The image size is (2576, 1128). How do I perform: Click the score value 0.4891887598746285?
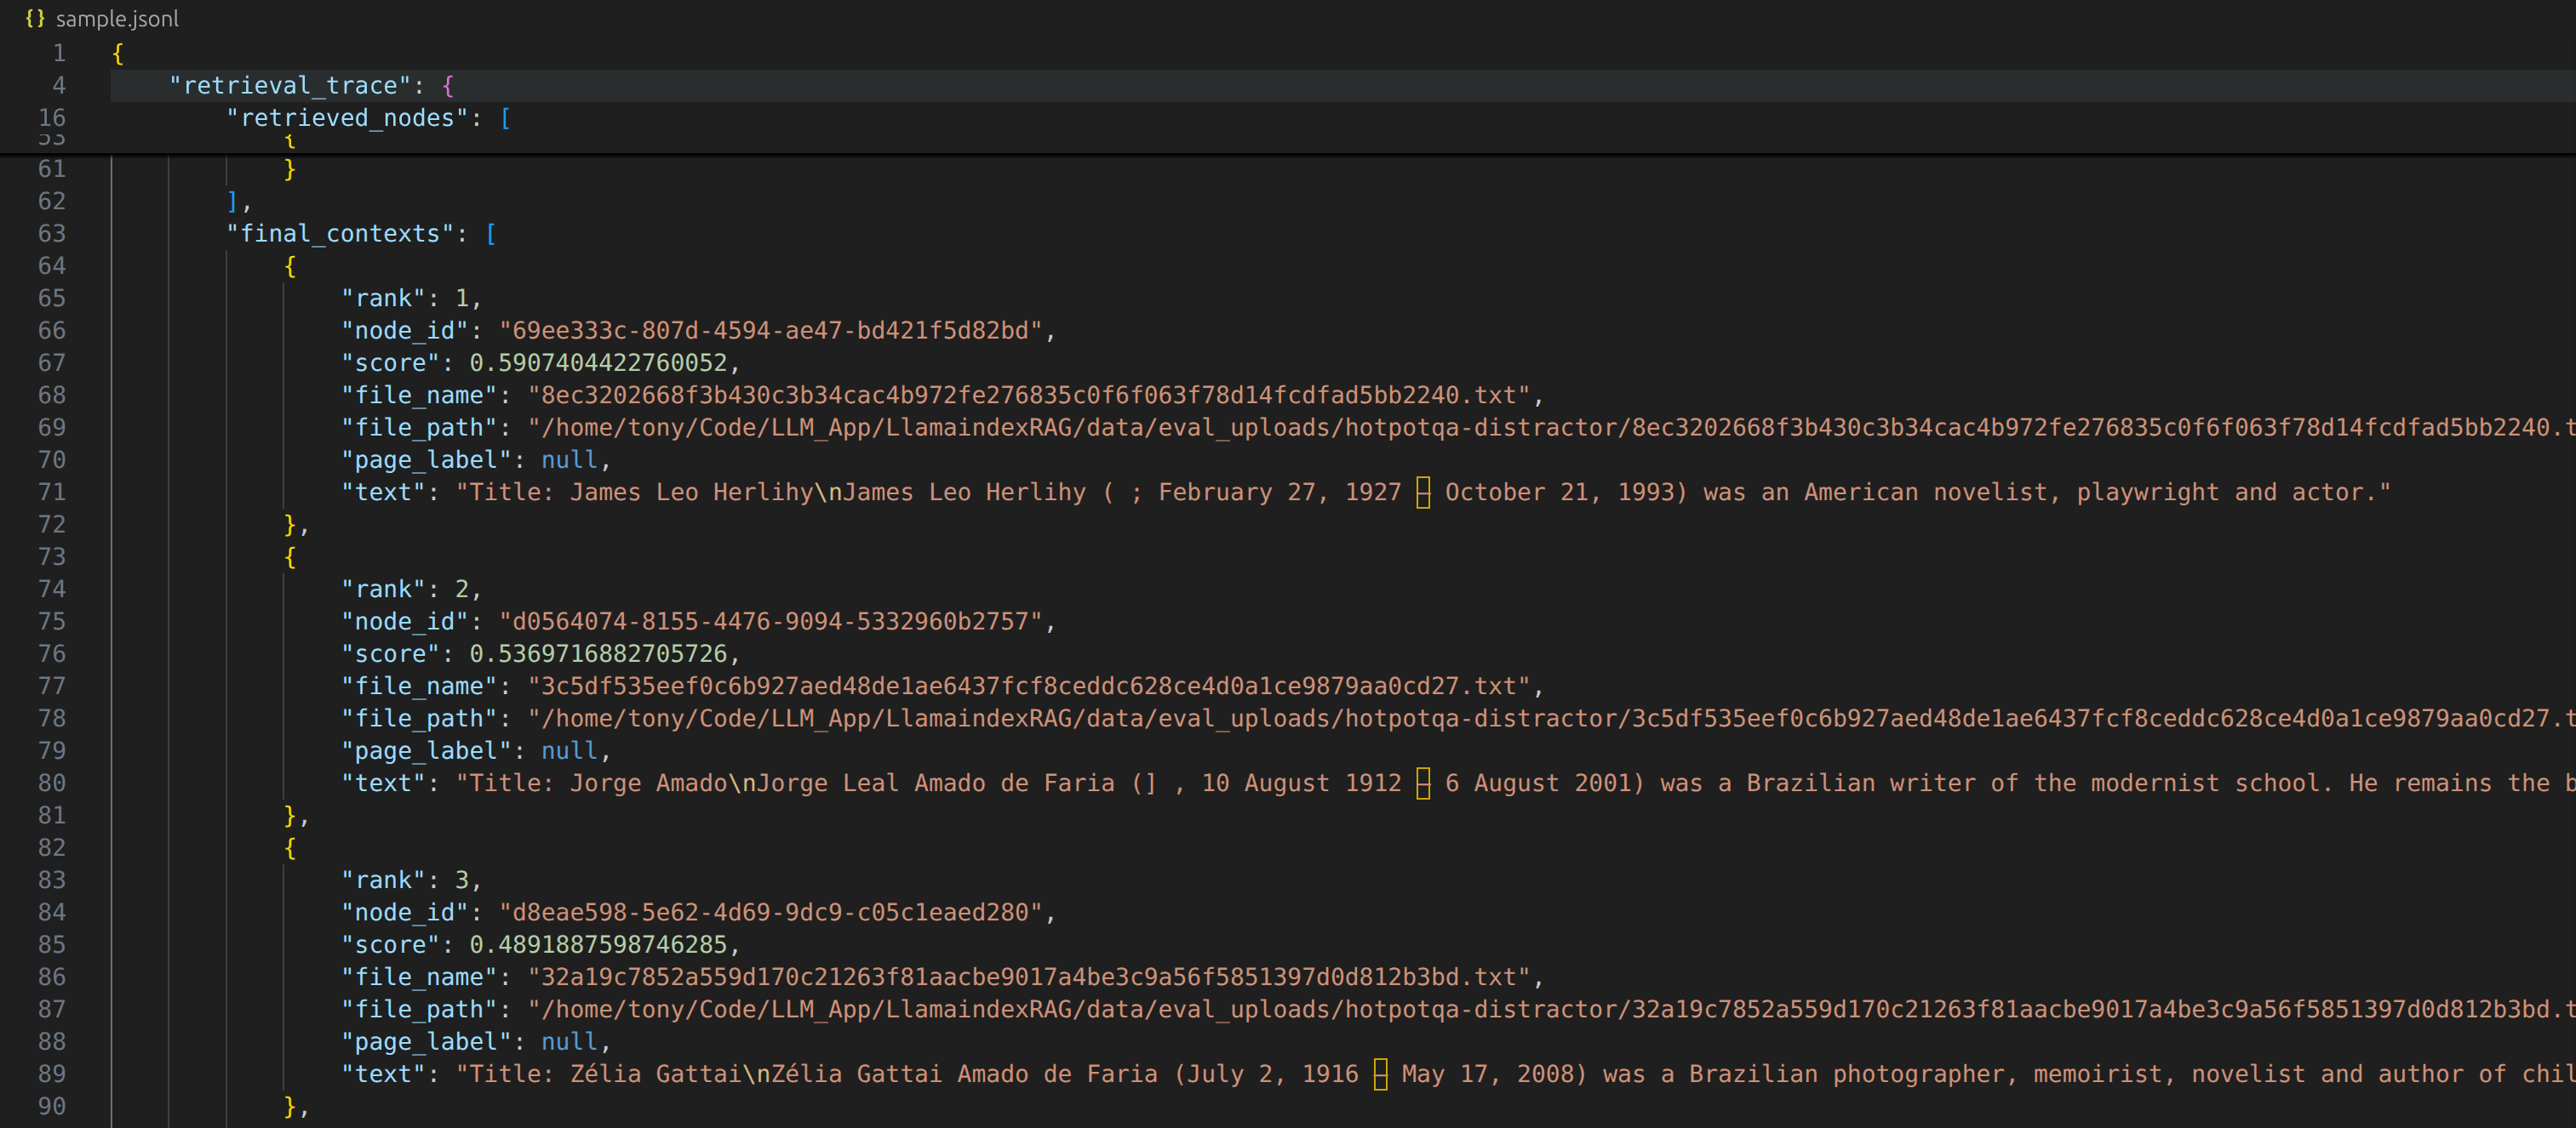coord(598,944)
